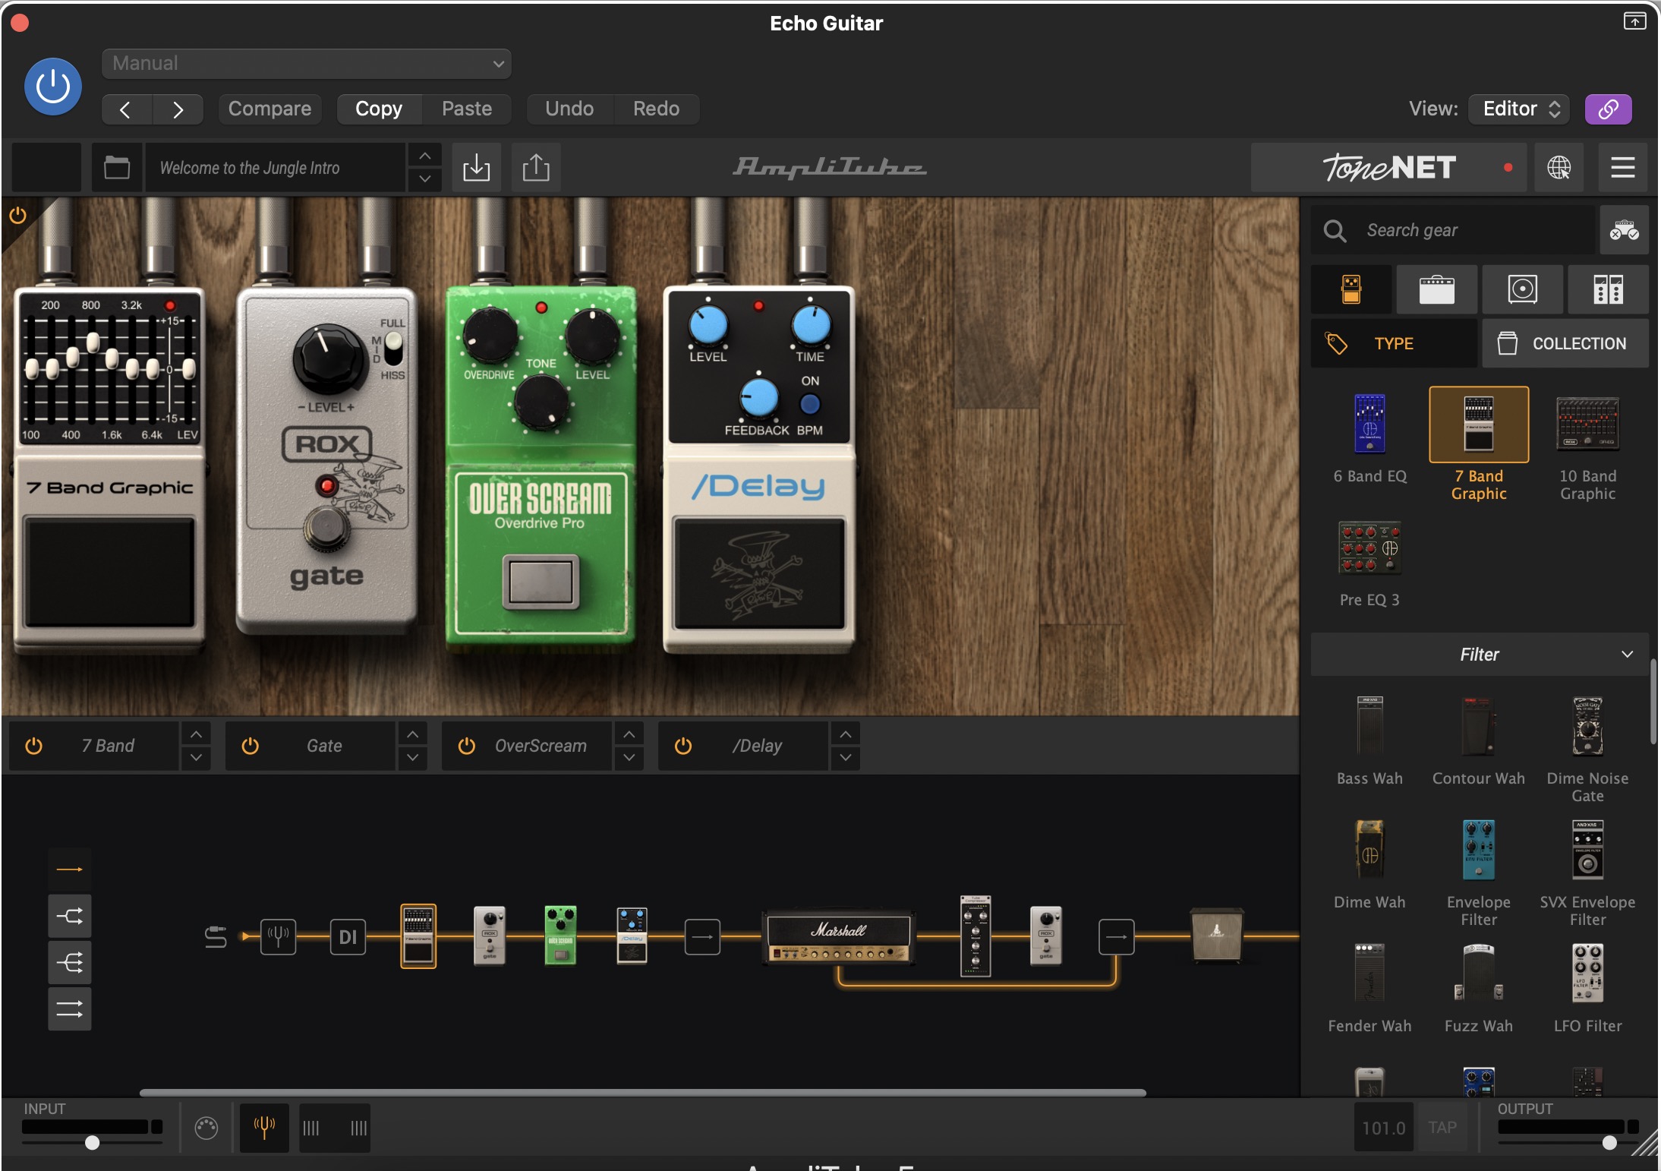
Task: Bypass the OverScream pedal slot
Action: (x=466, y=746)
